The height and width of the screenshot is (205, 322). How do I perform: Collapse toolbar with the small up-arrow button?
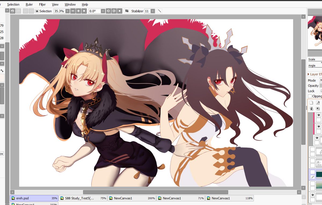click(7, 11)
